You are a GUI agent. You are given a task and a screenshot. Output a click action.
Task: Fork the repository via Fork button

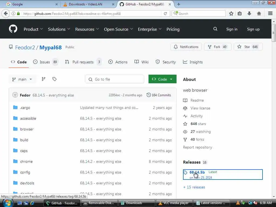[218, 47]
